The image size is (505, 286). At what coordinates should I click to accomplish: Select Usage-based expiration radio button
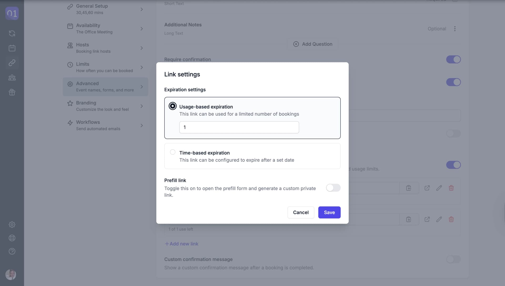(173, 106)
